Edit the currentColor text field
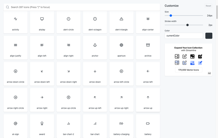The image size is (218, 138). click(x=183, y=36)
